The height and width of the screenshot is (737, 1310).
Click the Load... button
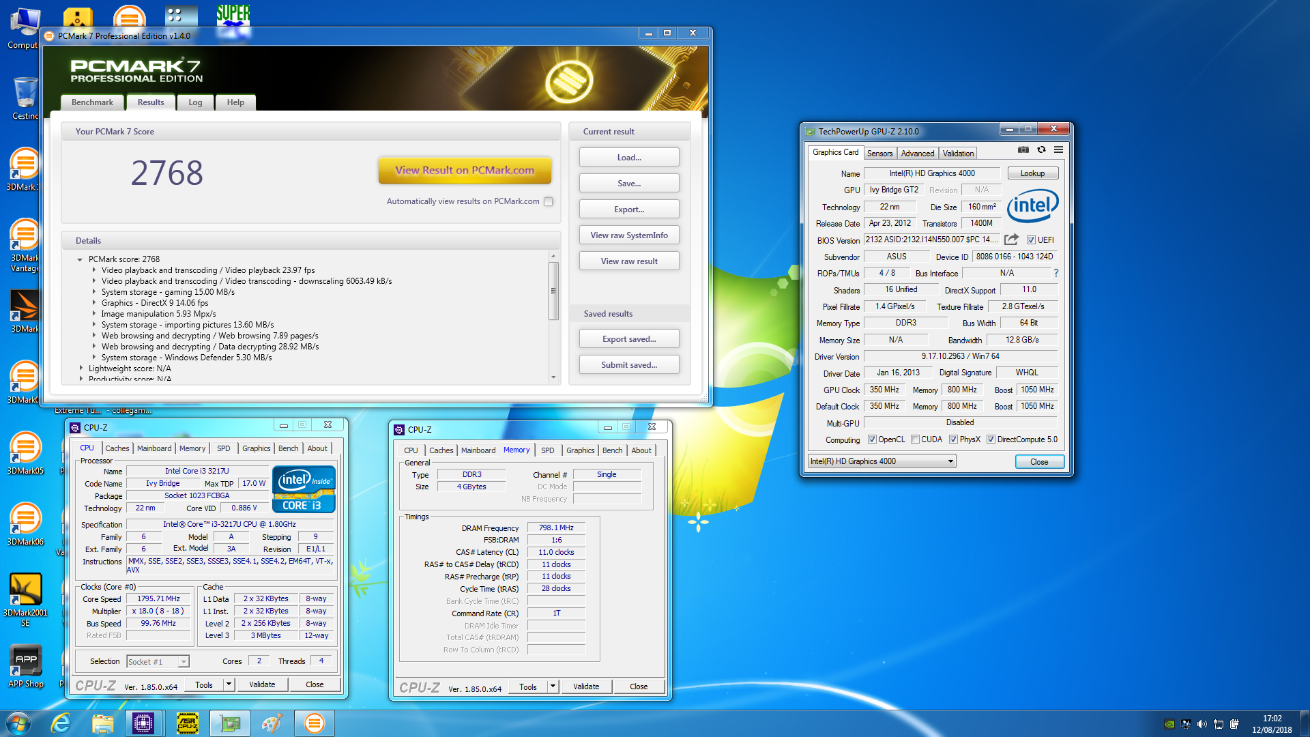coord(629,158)
